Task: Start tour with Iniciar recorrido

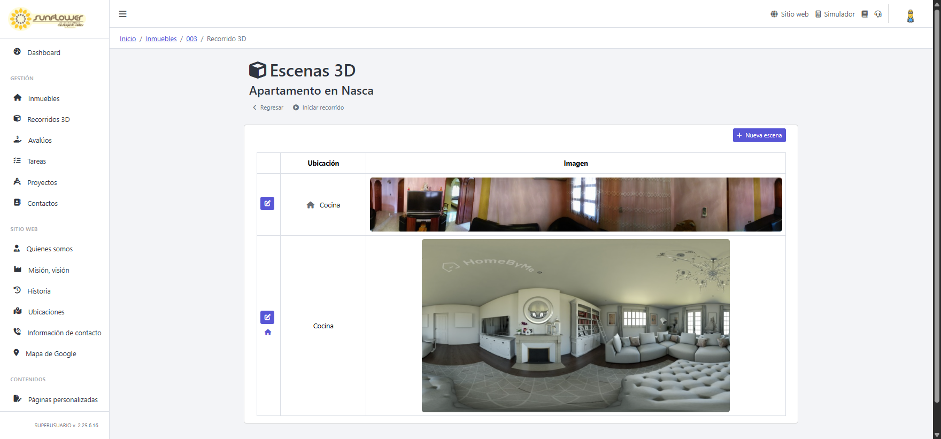Action: point(319,107)
